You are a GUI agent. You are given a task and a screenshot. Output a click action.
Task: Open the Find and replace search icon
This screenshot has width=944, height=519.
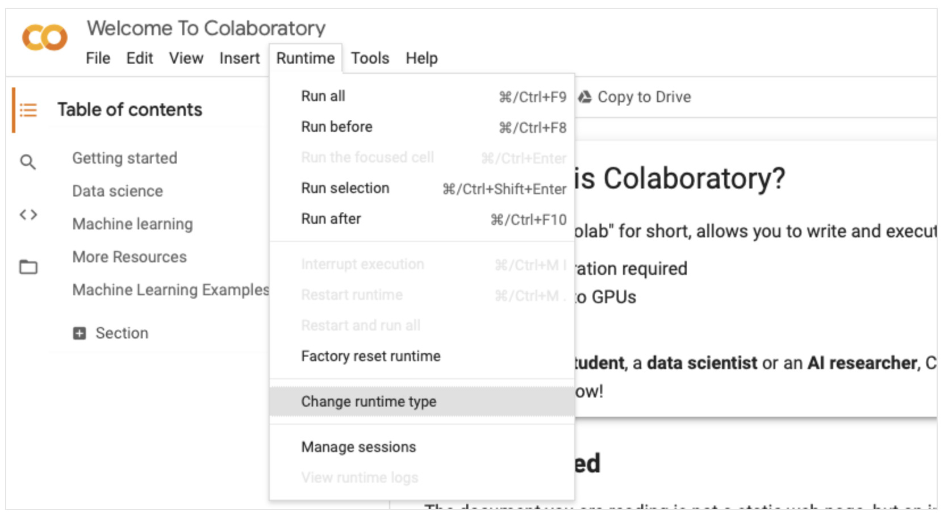click(28, 162)
